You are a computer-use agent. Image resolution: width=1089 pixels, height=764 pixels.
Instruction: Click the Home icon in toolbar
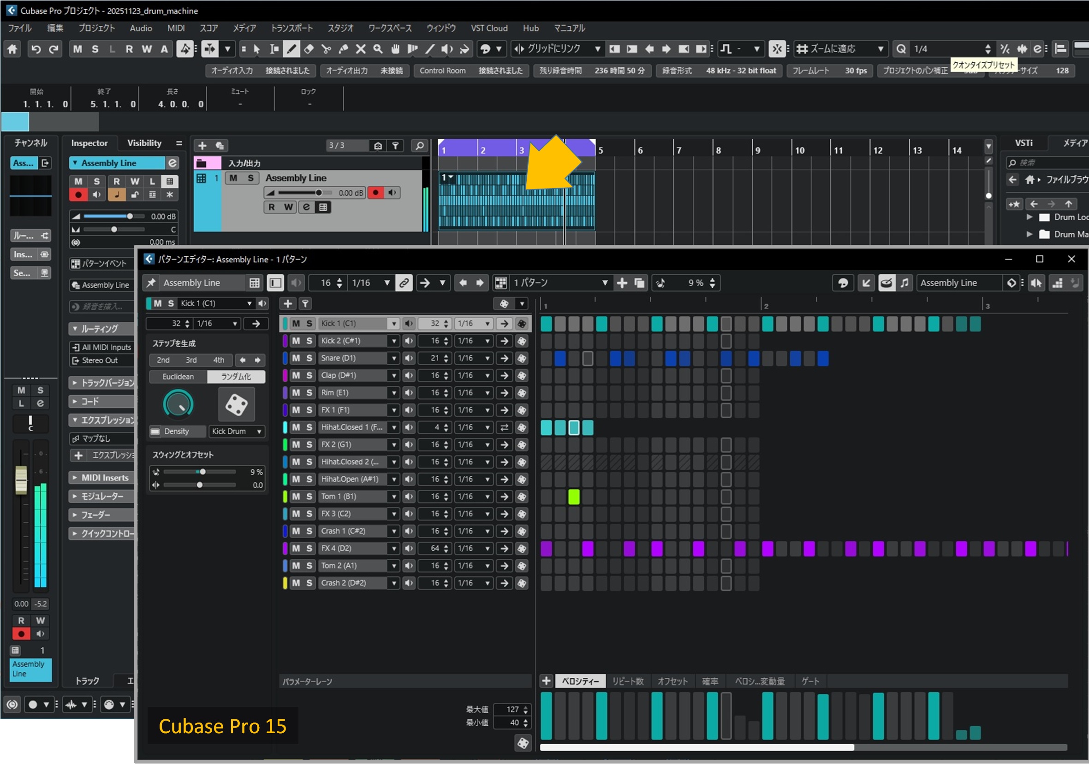pos(12,49)
